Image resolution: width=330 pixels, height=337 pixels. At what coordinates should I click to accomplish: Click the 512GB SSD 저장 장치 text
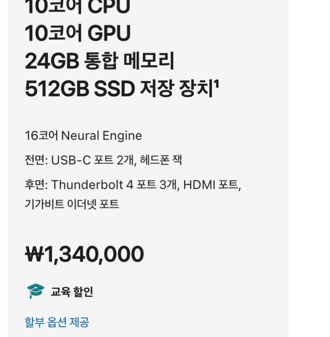(x=118, y=89)
